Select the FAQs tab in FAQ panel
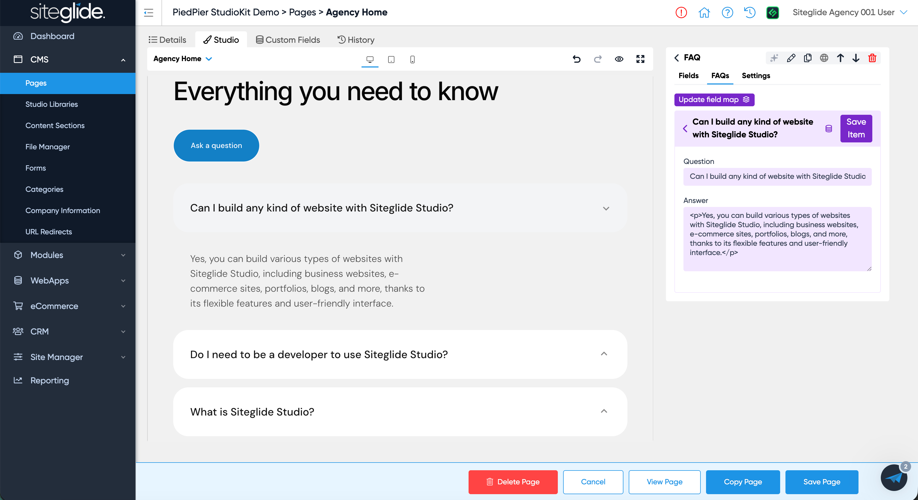 [x=720, y=75]
